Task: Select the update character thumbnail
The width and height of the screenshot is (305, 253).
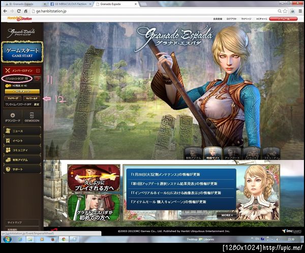Action: (232, 153)
